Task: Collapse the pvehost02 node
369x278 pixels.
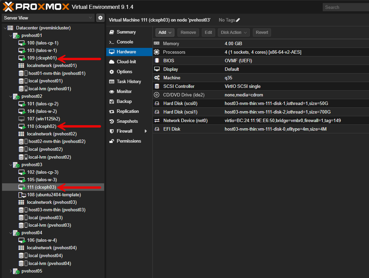Action: click(11, 96)
